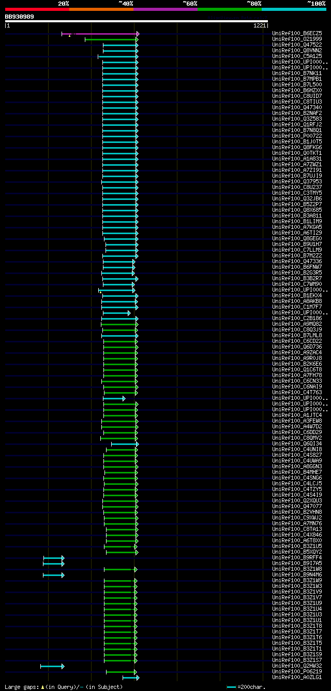The height and width of the screenshot is (691, 331).
Task: Click the orange ~40% identity color segment
Action: [101, 9]
